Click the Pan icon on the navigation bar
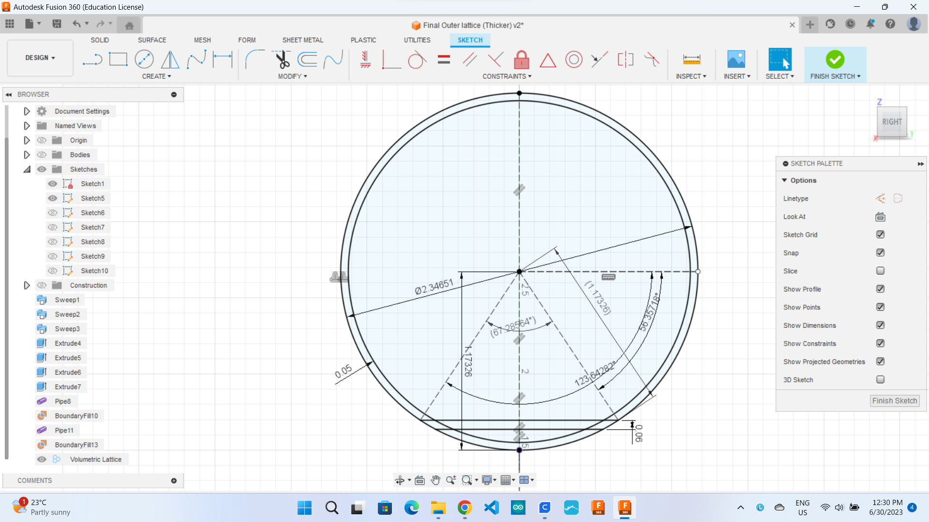This screenshot has width=929, height=522. pos(435,480)
